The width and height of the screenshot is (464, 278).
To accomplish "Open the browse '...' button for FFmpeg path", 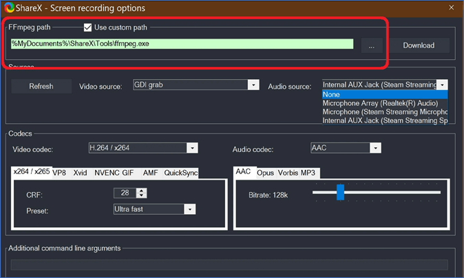I will pyautogui.click(x=372, y=45).
